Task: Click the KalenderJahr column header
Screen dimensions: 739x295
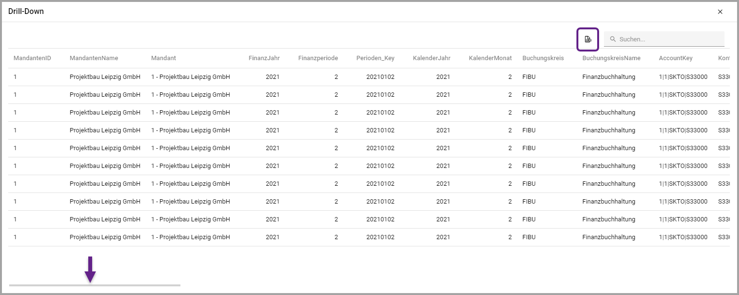Action: pos(431,58)
